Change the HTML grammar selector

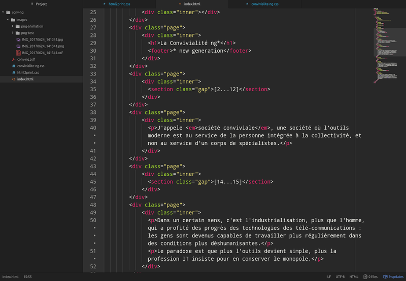pos(354,276)
